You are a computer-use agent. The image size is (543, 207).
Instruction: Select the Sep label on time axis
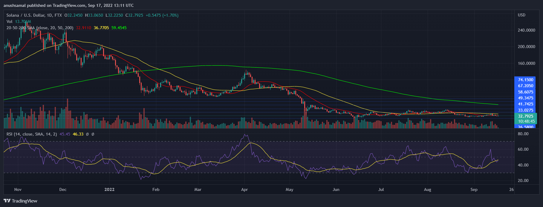click(x=474, y=189)
